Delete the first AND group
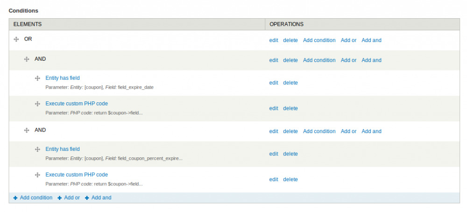The image size is (467, 212). click(x=290, y=60)
